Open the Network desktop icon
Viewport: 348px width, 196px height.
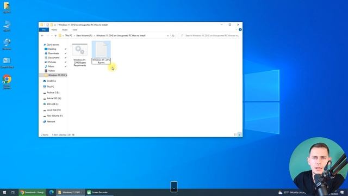(x=7, y=44)
